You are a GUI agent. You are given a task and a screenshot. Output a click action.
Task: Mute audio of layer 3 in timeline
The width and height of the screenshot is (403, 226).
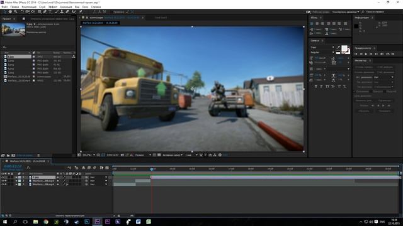(6, 184)
